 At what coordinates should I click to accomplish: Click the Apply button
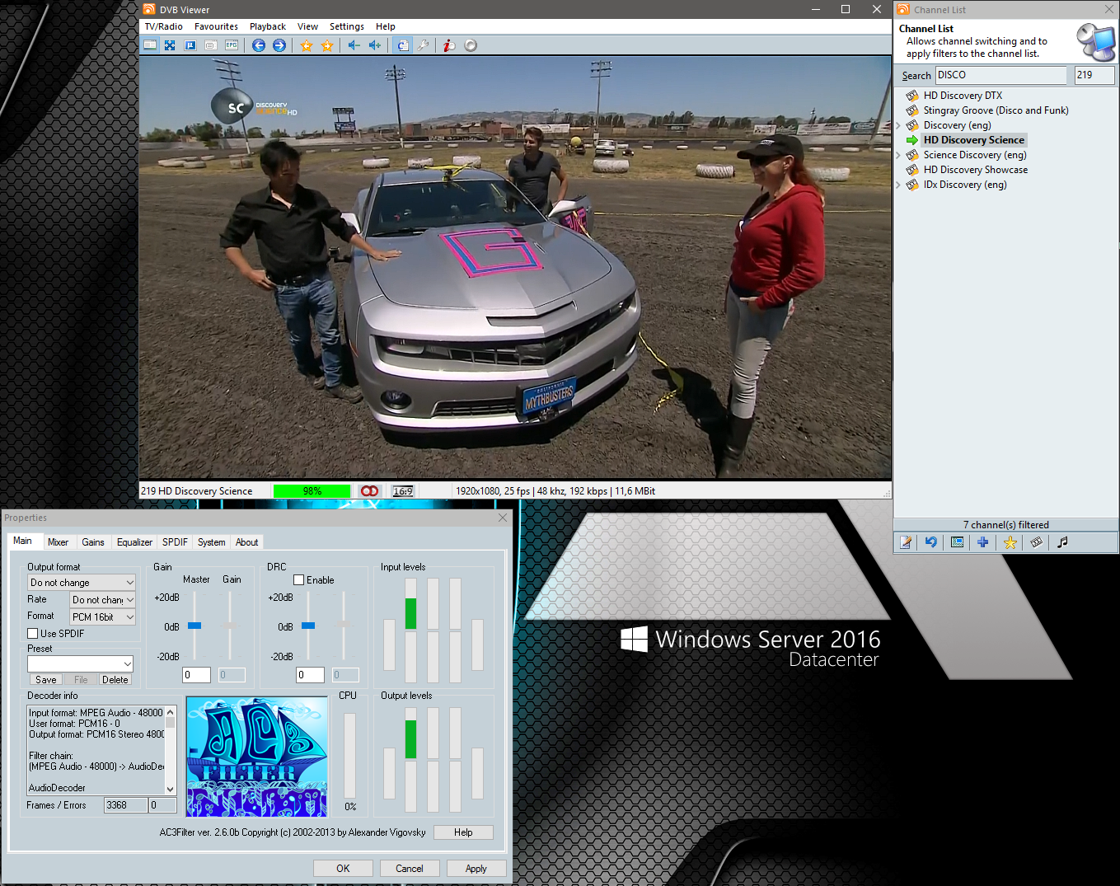[476, 869]
